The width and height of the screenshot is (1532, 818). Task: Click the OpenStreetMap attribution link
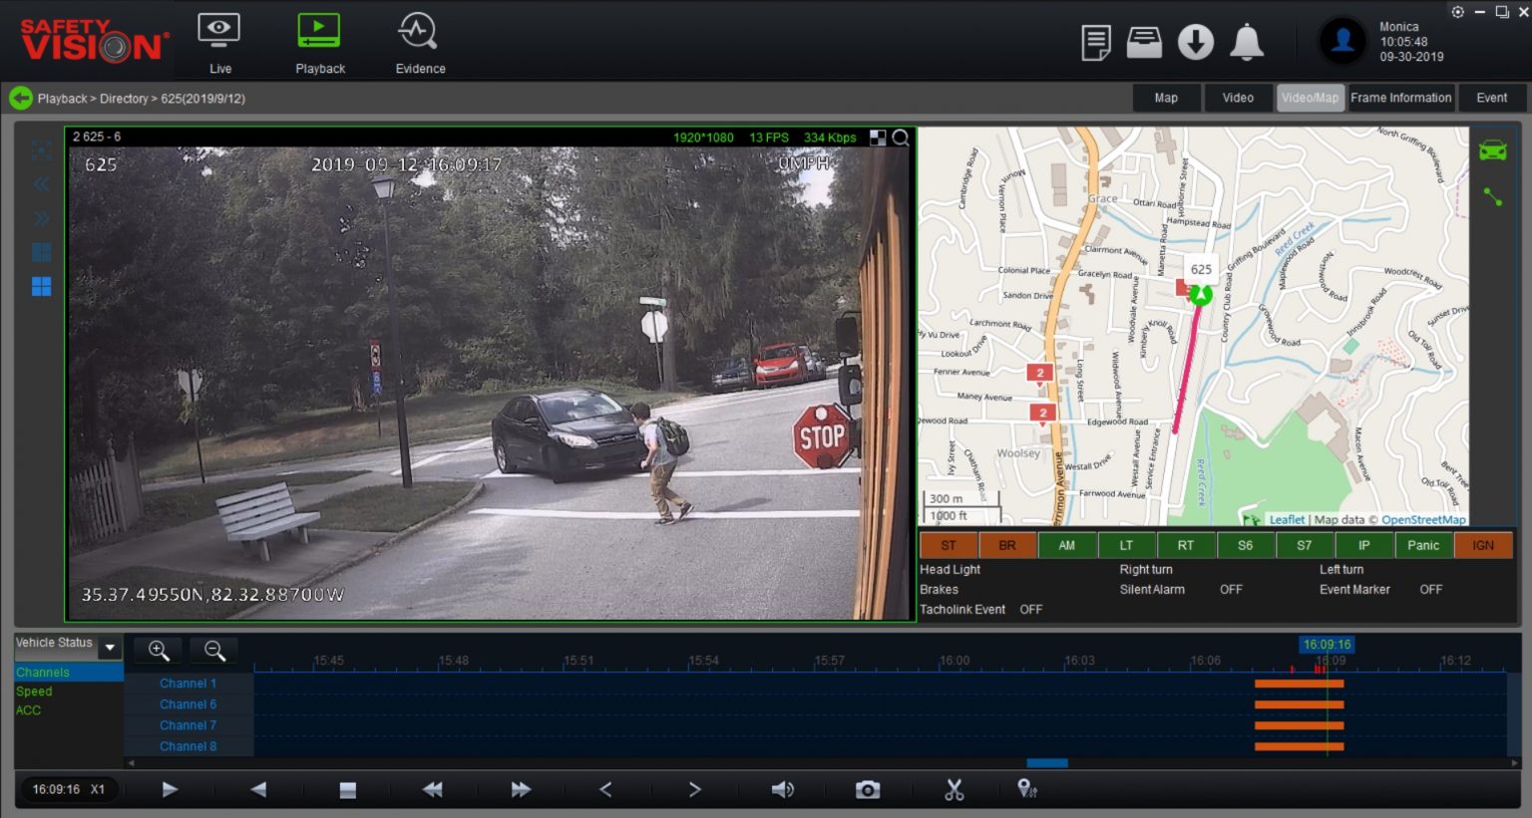tap(1424, 519)
